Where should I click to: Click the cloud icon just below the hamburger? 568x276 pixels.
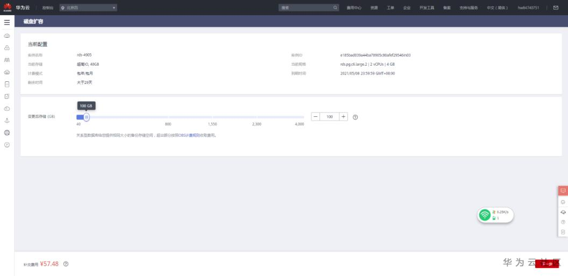[7, 36]
